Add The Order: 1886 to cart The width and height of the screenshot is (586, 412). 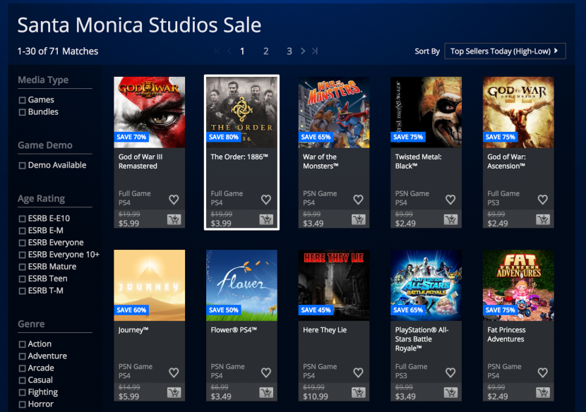266,219
